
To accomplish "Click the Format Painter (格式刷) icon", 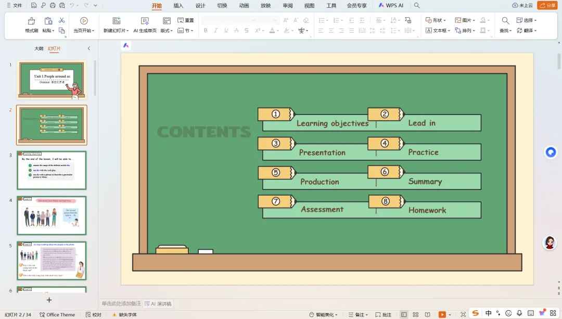I will tap(31, 21).
